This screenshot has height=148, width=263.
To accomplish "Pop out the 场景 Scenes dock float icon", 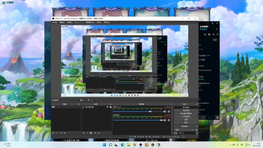I will [79, 104].
